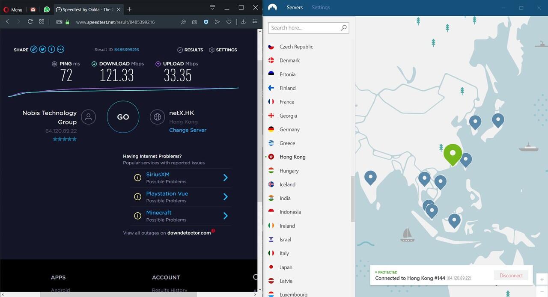Switch to the Gmail pinned tab
Image resolution: width=548 pixels, height=297 pixels.
pos(33,9)
